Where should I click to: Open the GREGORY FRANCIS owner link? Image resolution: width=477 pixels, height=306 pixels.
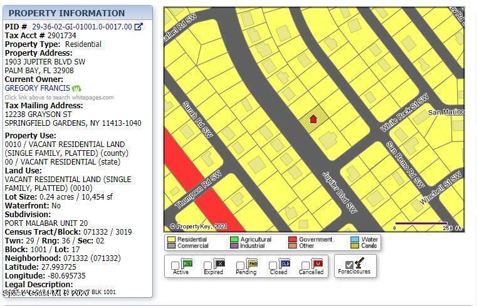point(37,88)
